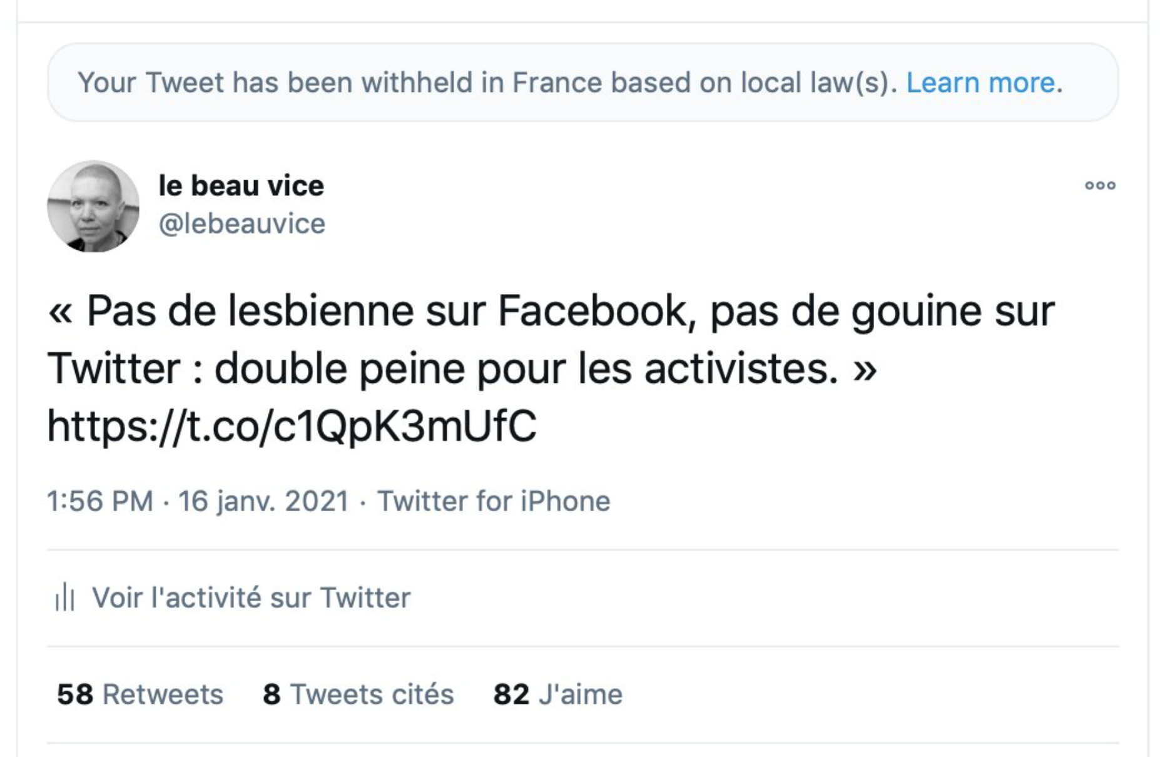The image size is (1160, 757).
Task: Open the Twitter for iPhone source label
Action: click(494, 501)
